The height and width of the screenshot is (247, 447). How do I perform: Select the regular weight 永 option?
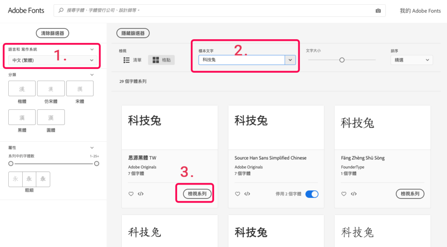coord(29,179)
